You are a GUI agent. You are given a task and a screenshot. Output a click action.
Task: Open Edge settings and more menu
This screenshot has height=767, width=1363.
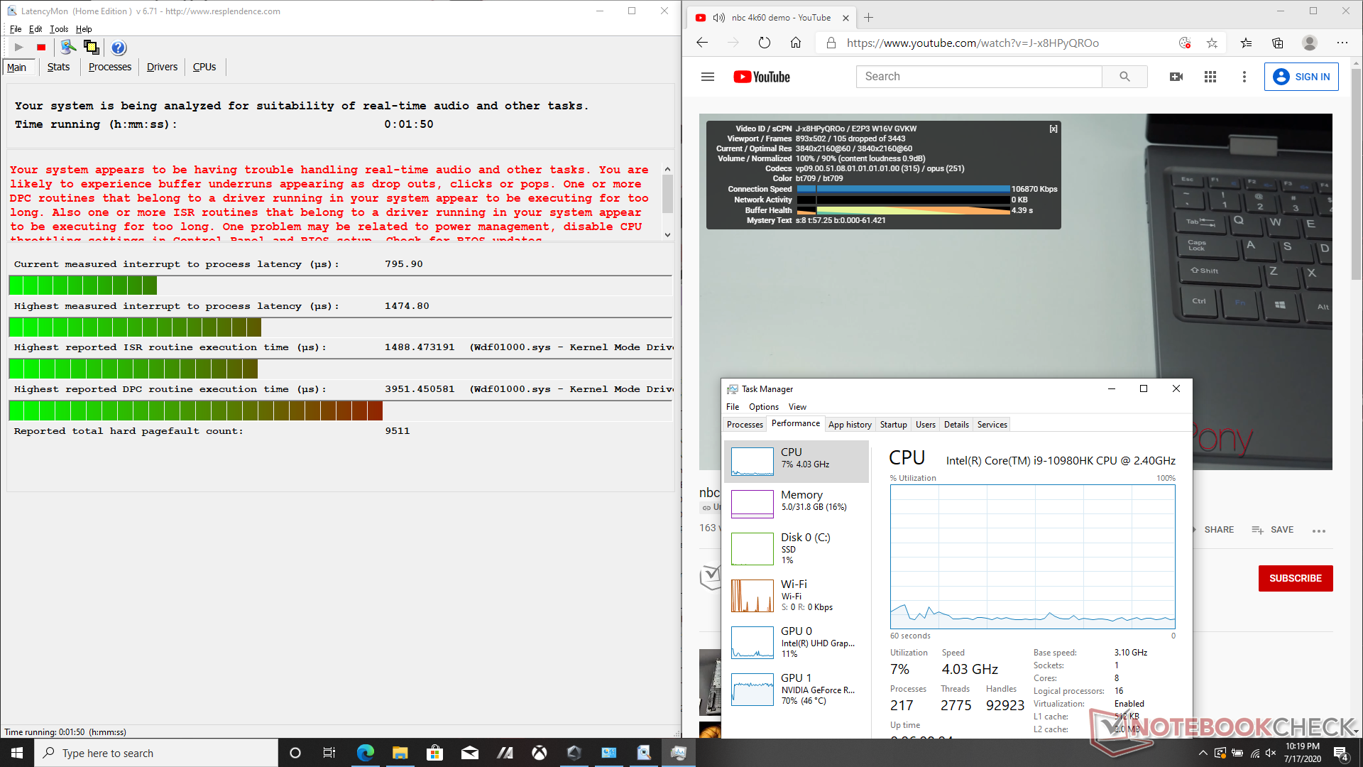pyautogui.click(x=1342, y=43)
